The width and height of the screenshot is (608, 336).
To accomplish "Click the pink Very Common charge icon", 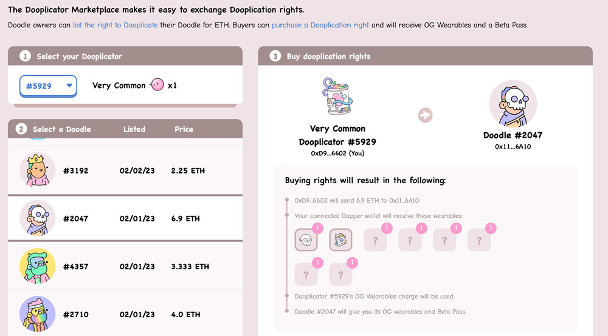I will click(x=157, y=85).
